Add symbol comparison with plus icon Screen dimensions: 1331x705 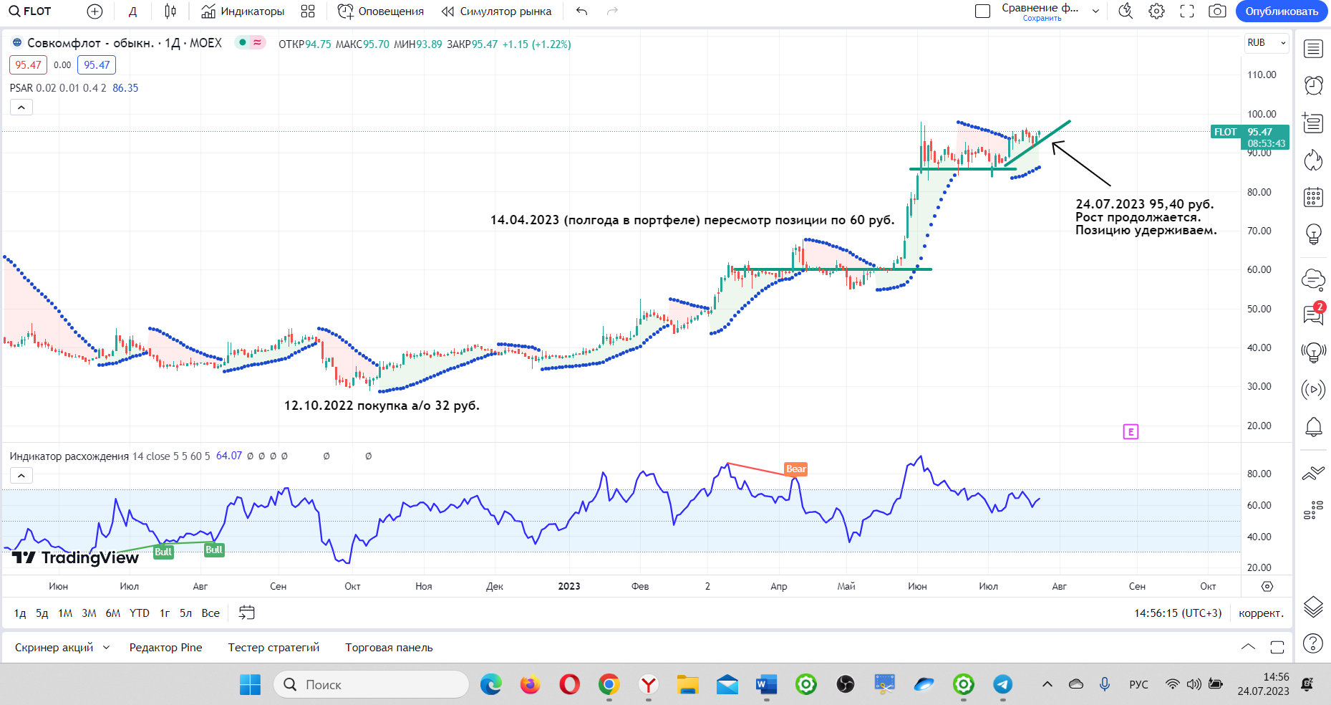tap(95, 11)
